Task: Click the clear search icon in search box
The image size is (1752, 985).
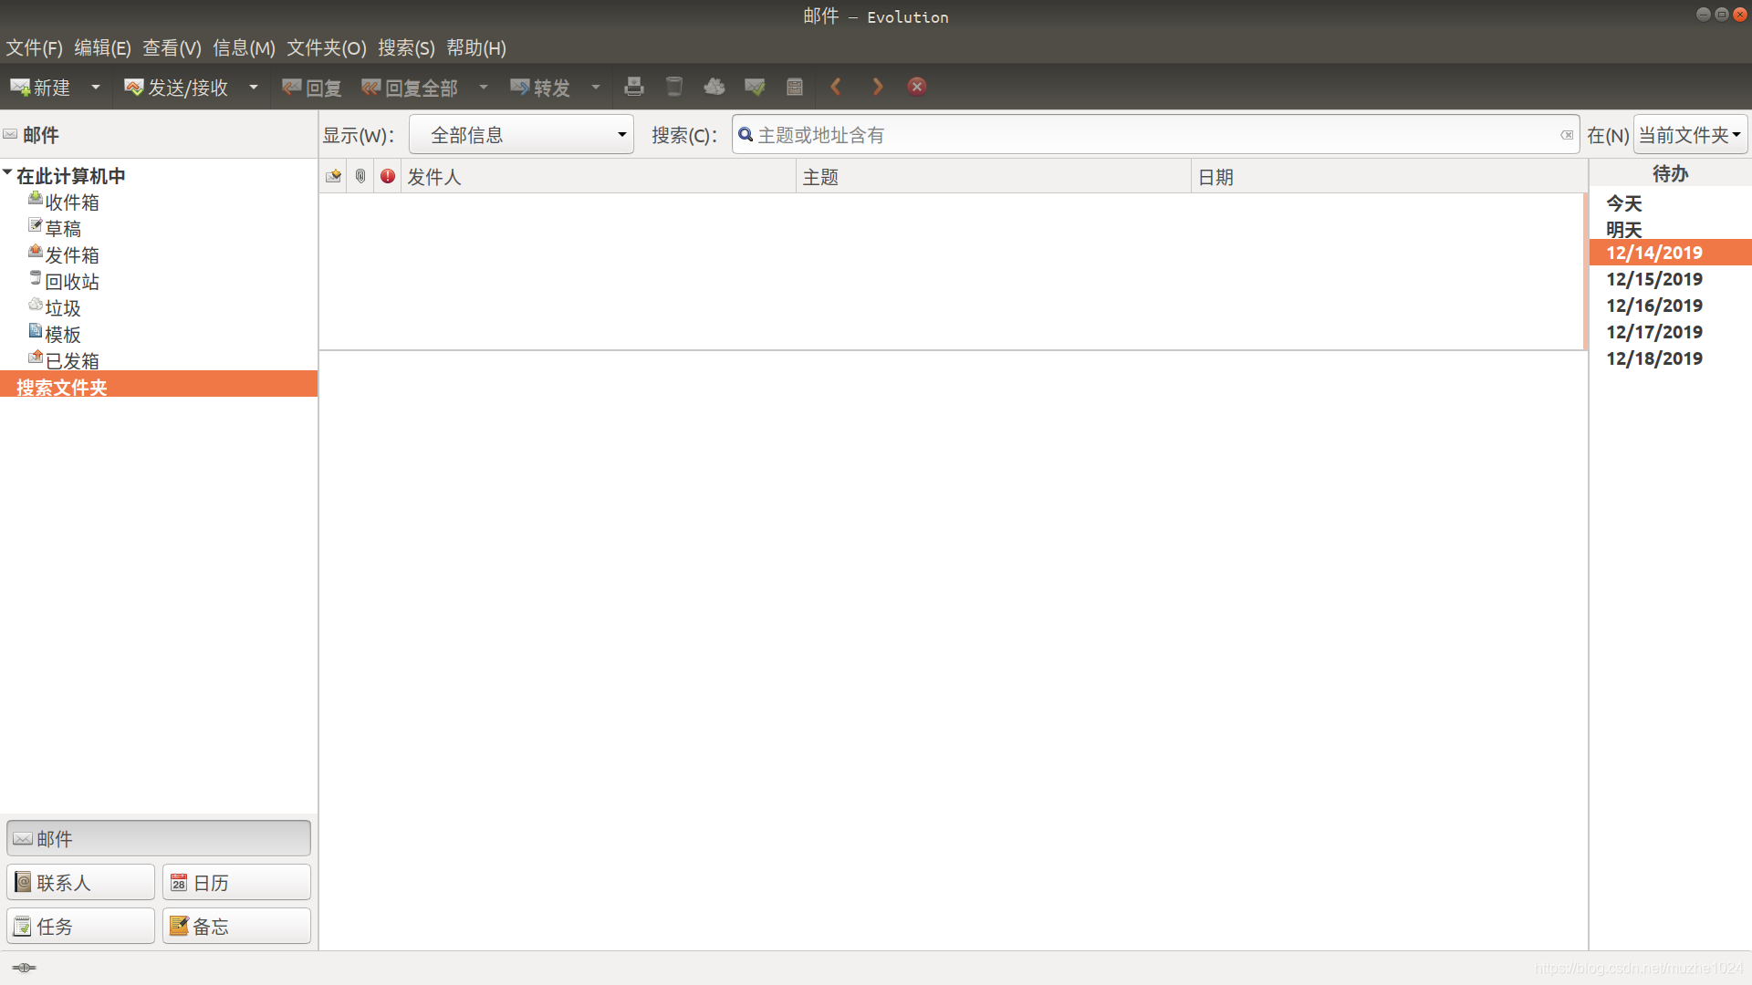Action: 1567,135
